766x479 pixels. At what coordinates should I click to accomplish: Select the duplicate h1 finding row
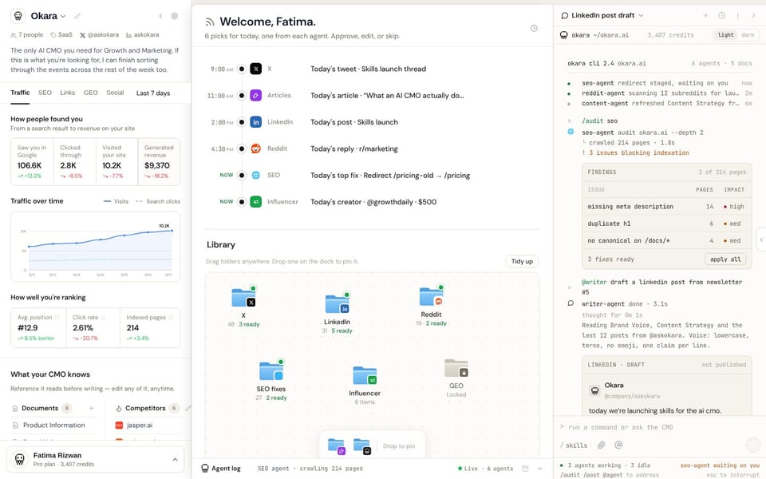point(666,224)
